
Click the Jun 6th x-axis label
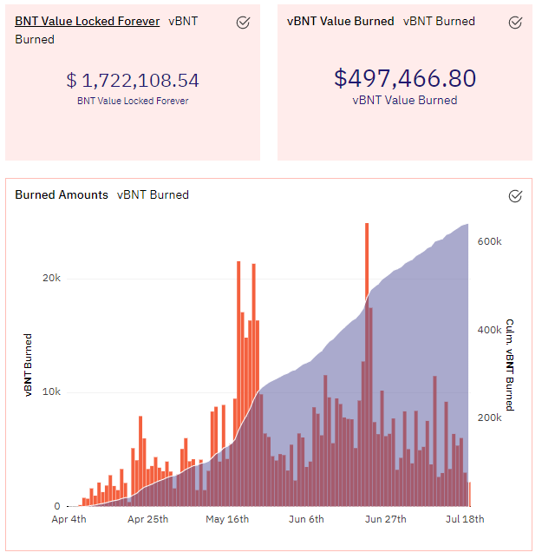(306, 519)
